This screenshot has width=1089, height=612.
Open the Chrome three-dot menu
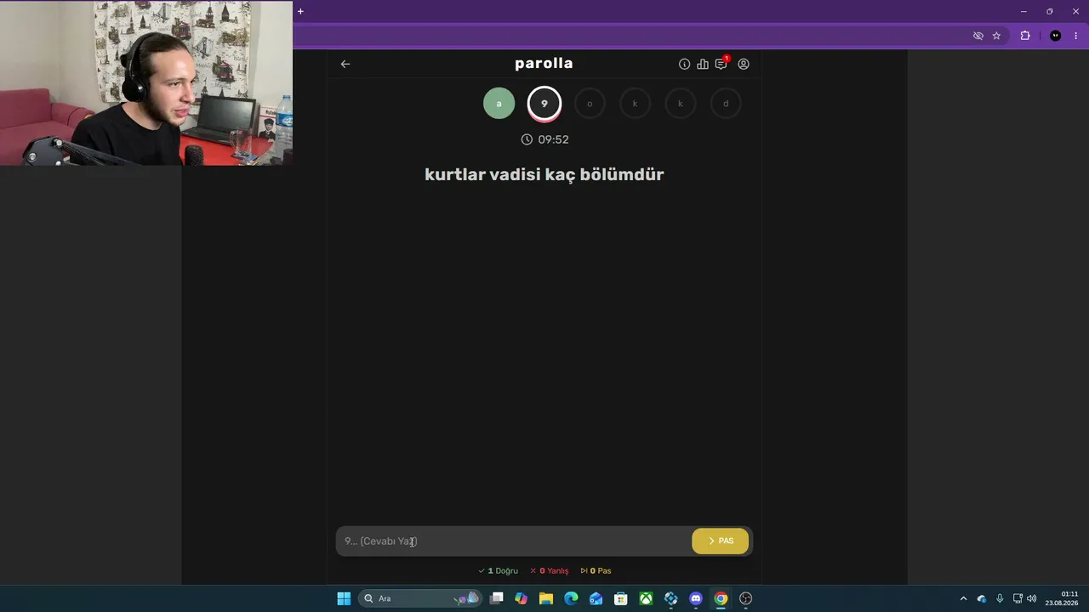coord(1076,36)
